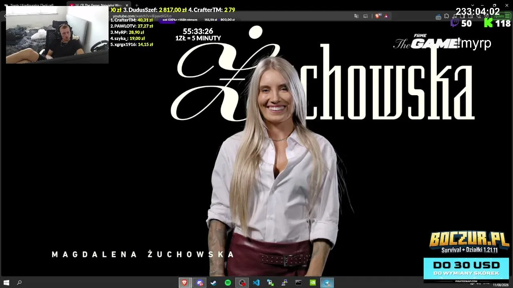Viewport: 513px width, 288px height.
Task: Click the taskbar date '11/08/2026'
Action: 501,285
